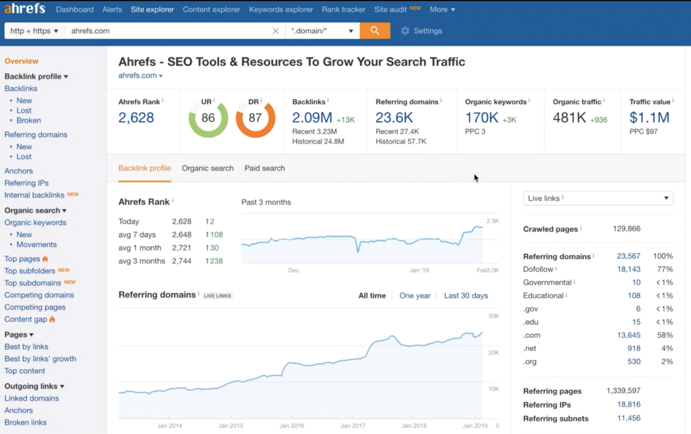Screen dimensions: 691x434
Task: Clear the URL field with X icon
Action: point(275,31)
